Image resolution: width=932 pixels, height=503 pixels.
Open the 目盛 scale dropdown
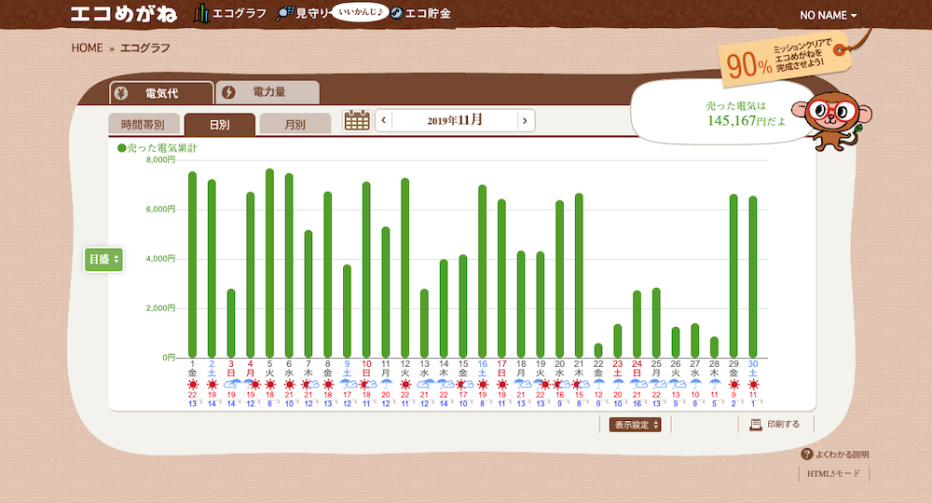coord(103,260)
